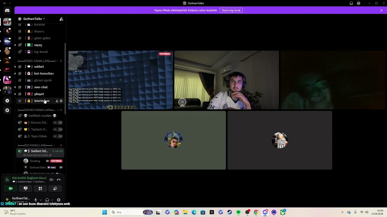Create channel in GENEL KANALLARI category
387x217 pixels.
tap(61, 61)
